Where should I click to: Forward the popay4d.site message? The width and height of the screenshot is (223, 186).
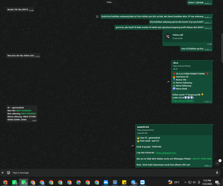pos(132,146)
